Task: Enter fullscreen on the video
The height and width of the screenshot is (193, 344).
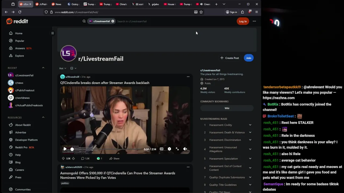Action: click(177, 149)
